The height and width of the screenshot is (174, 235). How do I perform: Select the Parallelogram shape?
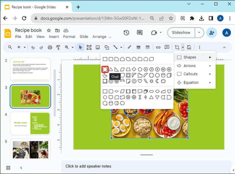pos(123,69)
